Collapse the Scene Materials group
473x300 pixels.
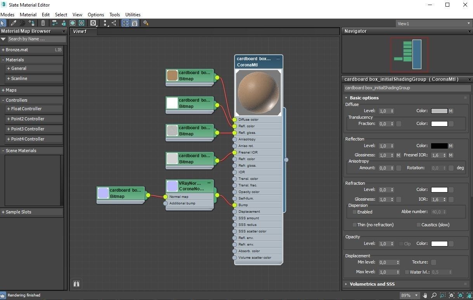[3, 151]
